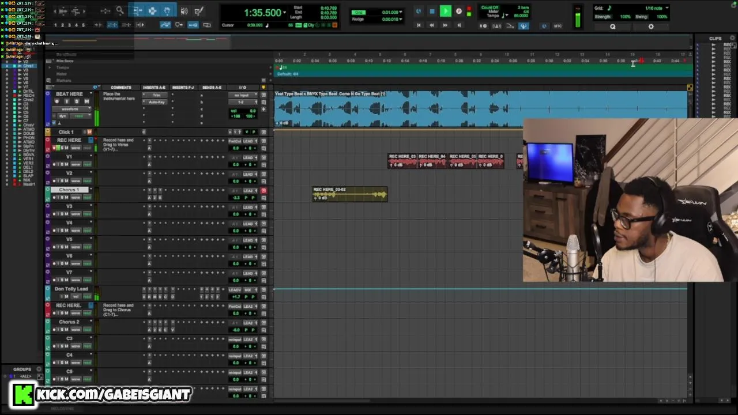The image size is (738, 415).
Task: Select the REC HERE_03-02 clip on Chorus 1
Action: tap(350, 194)
